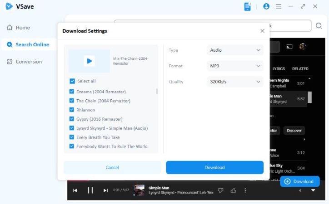Click the search magnifier icon beside address bar
The width and height of the screenshot is (329, 204).
pos(319,26)
